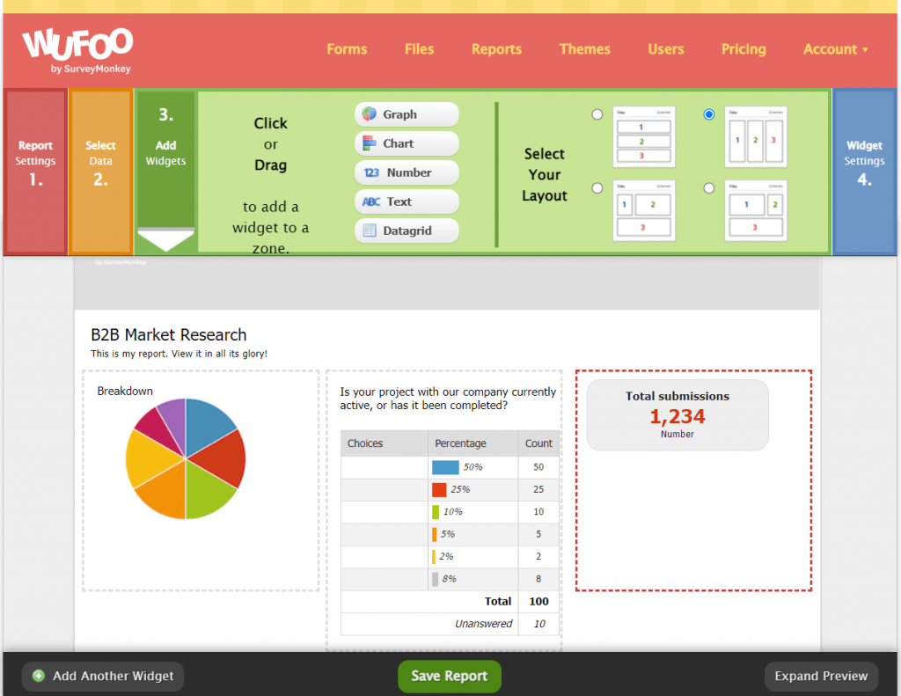This screenshot has height=696, width=901.
Task: Navigate to the Themes page
Action: click(584, 49)
